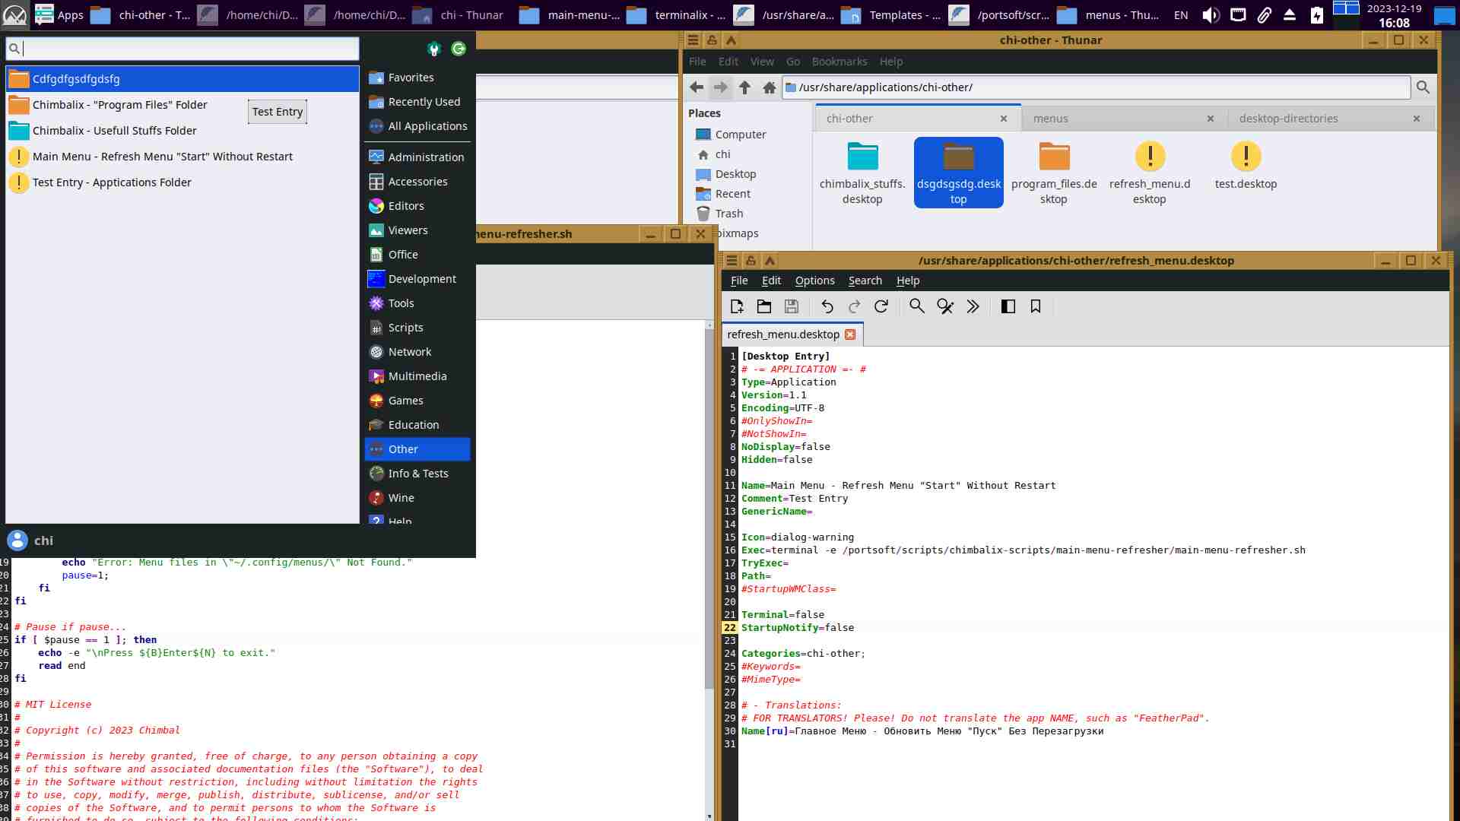
Task: Open the Options menu in FeatherPad
Action: coord(814,281)
